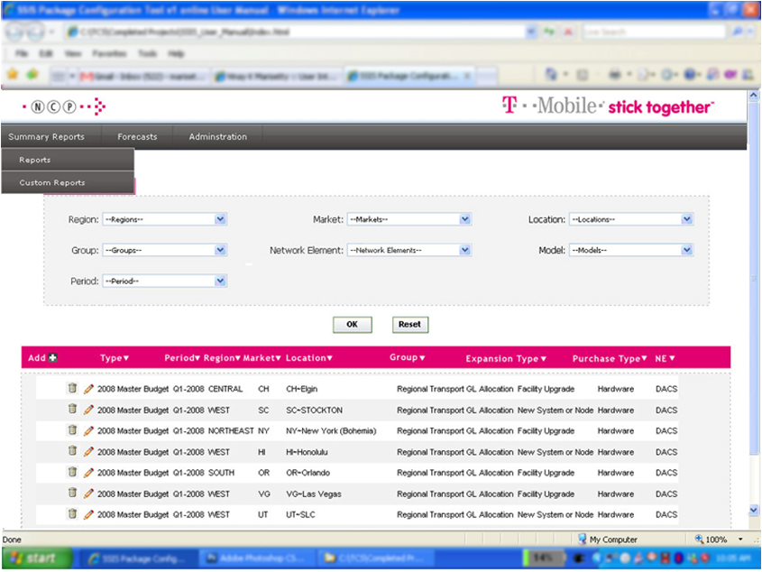Click the Reset button
The width and height of the screenshot is (762, 572).
click(410, 325)
